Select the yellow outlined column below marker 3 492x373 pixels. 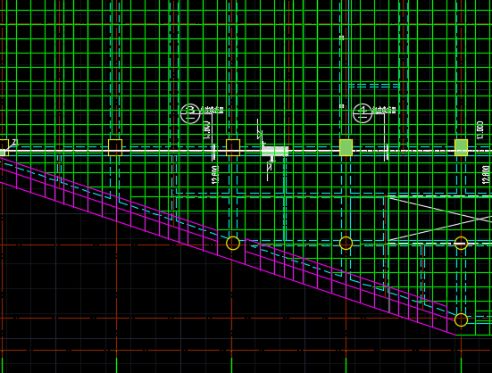(x=233, y=147)
